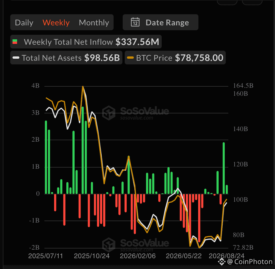Click the $337.56M inflow value
Image resolution: width=275 pixels, height=269 pixels.
[x=137, y=42]
